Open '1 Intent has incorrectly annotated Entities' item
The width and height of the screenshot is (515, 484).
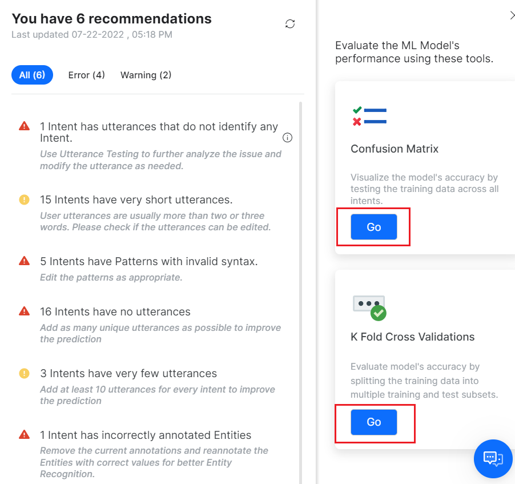tap(145, 435)
